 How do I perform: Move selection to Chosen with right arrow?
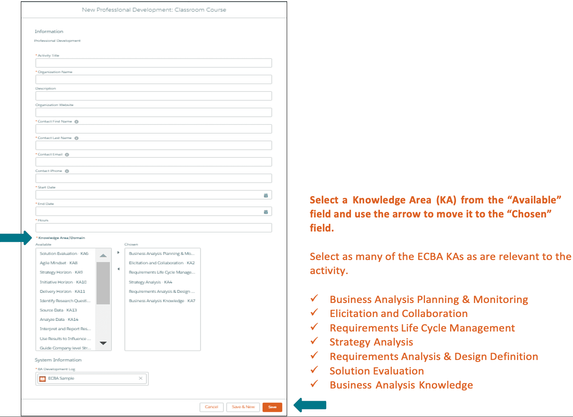[x=118, y=253]
